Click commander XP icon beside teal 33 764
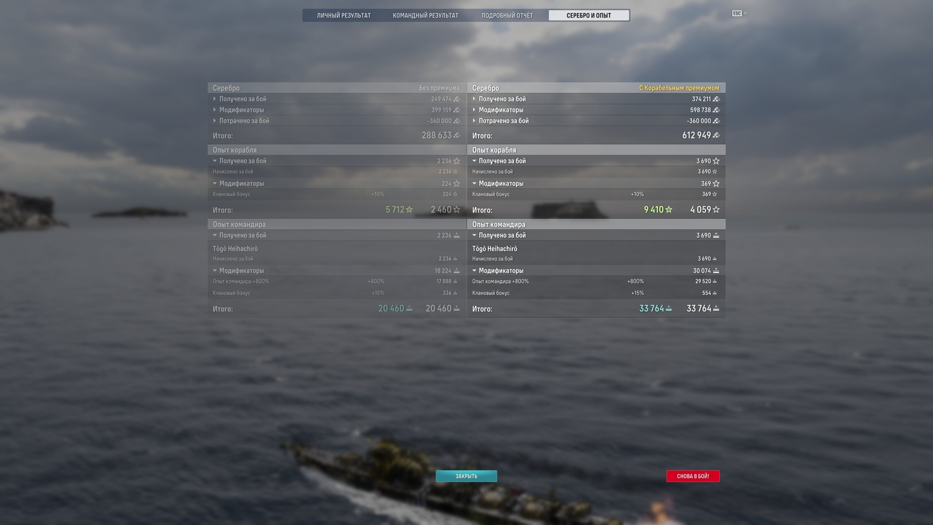Image resolution: width=933 pixels, height=525 pixels. pyautogui.click(x=669, y=309)
